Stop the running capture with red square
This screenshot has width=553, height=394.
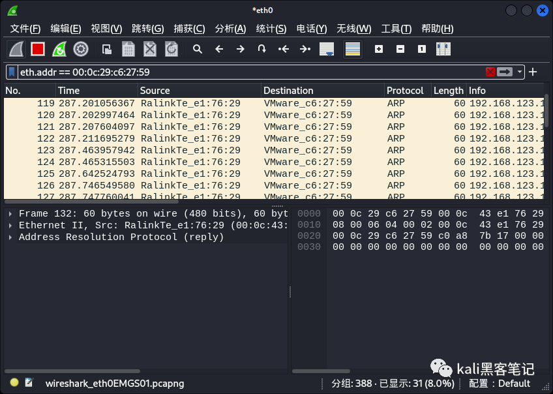[x=38, y=49]
